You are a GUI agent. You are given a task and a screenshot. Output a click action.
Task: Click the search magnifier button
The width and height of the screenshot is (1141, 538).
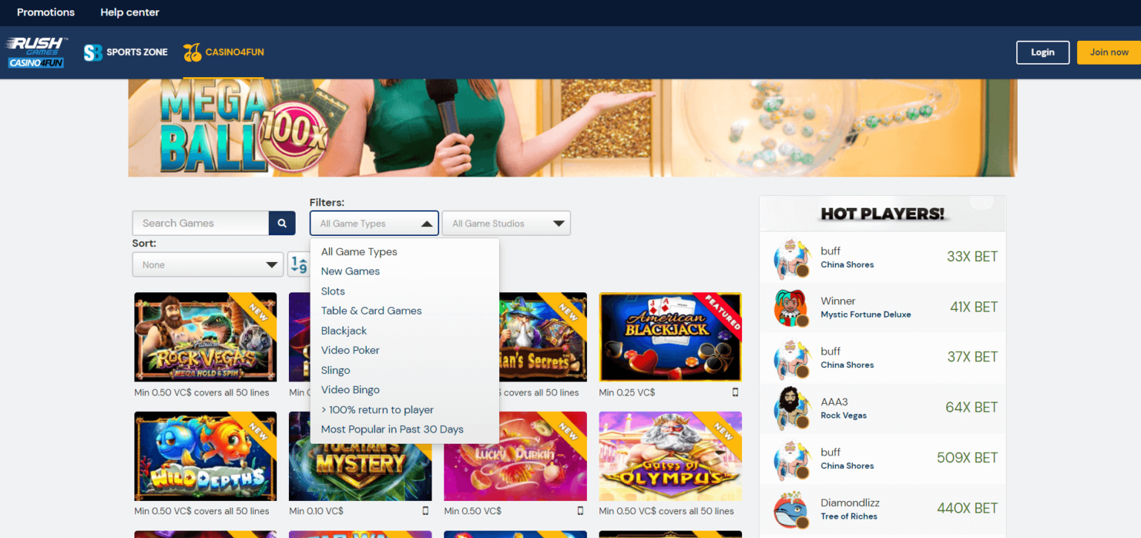pos(282,223)
